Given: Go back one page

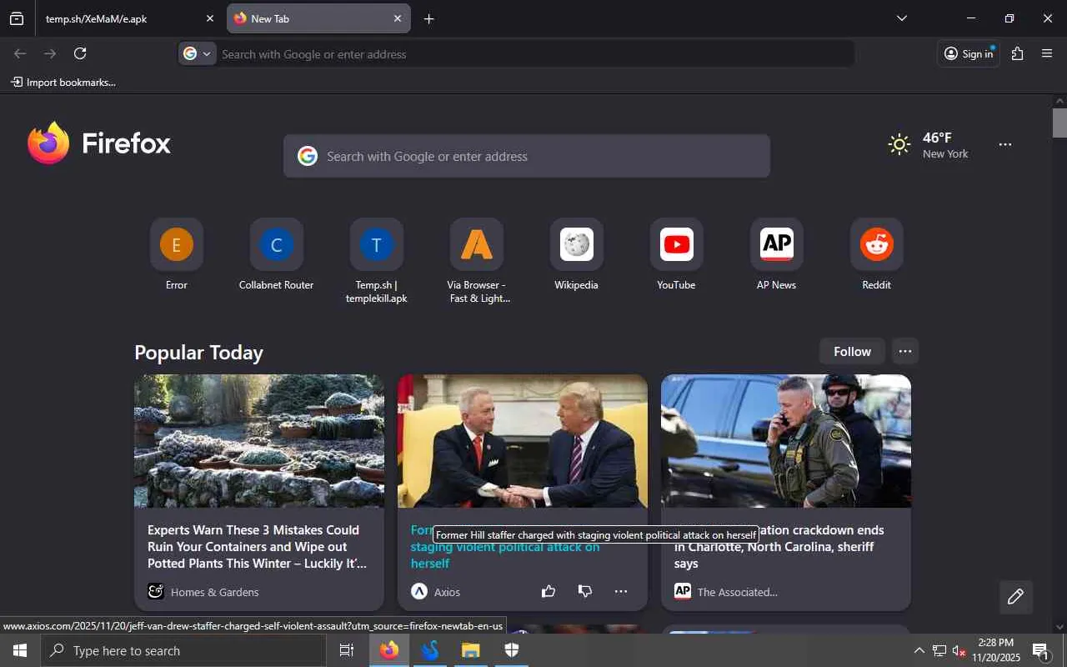Looking at the screenshot, I should tap(20, 53).
